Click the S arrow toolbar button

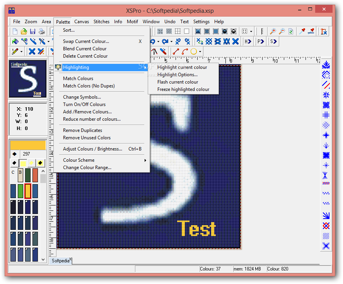[273, 41]
